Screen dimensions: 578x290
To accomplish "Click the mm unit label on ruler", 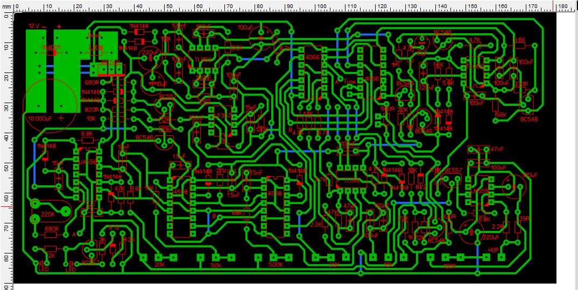I will click(6, 6).
